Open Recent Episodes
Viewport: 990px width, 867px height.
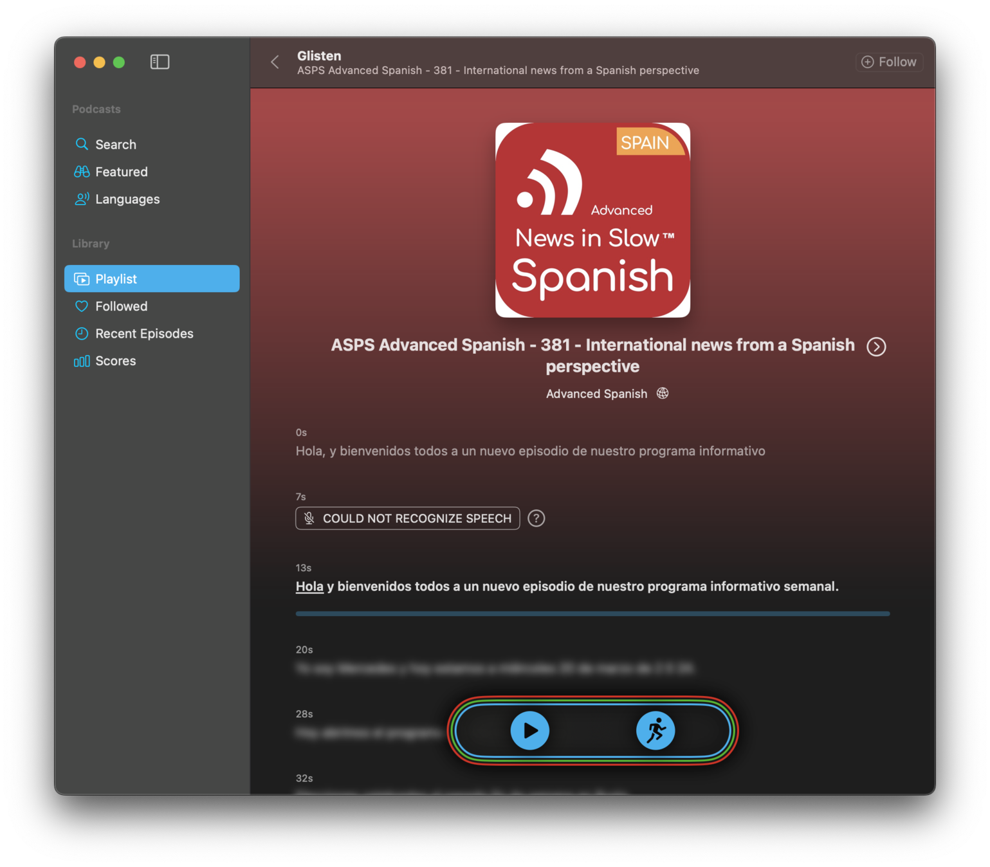pyautogui.click(x=152, y=334)
